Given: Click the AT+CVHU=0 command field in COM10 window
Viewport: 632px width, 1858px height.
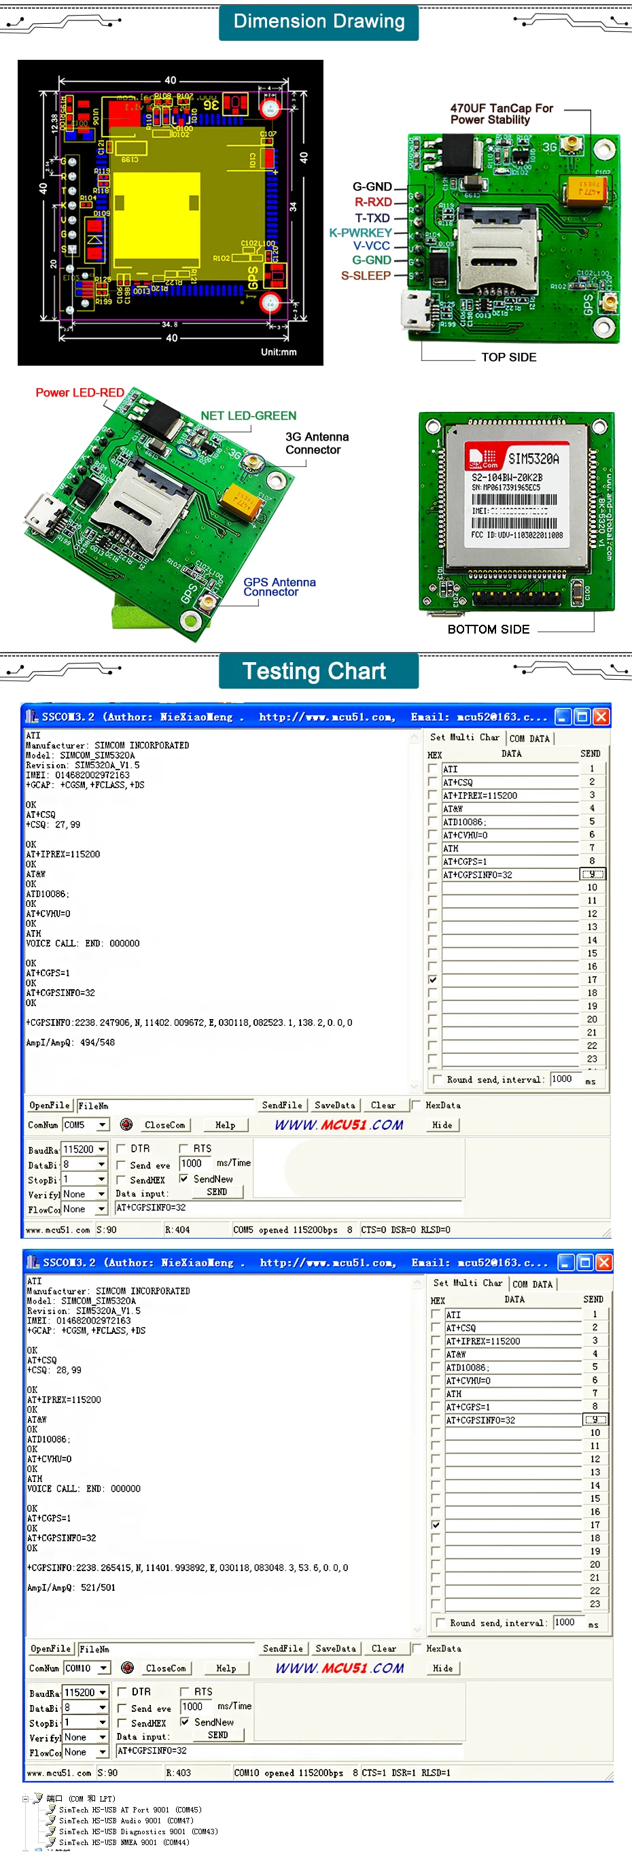Looking at the screenshot, I should click(x=514, y=1381).
